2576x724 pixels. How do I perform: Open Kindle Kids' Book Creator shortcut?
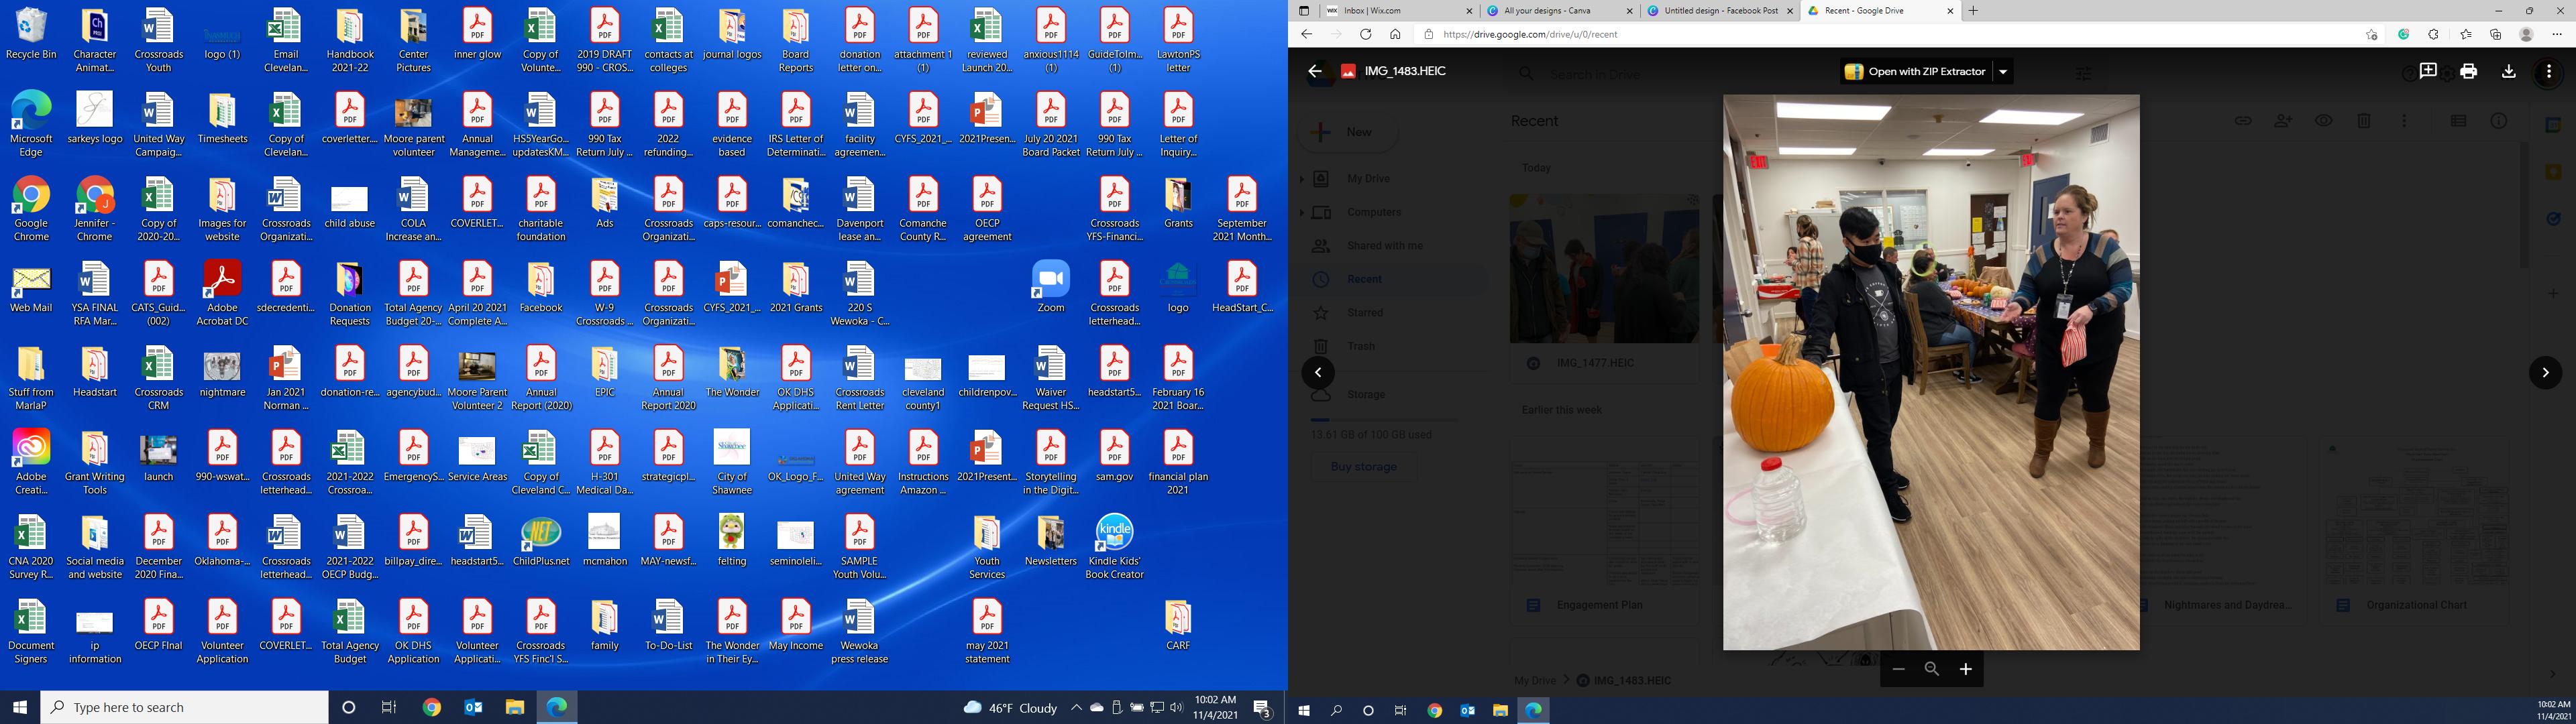point(1114,546)
